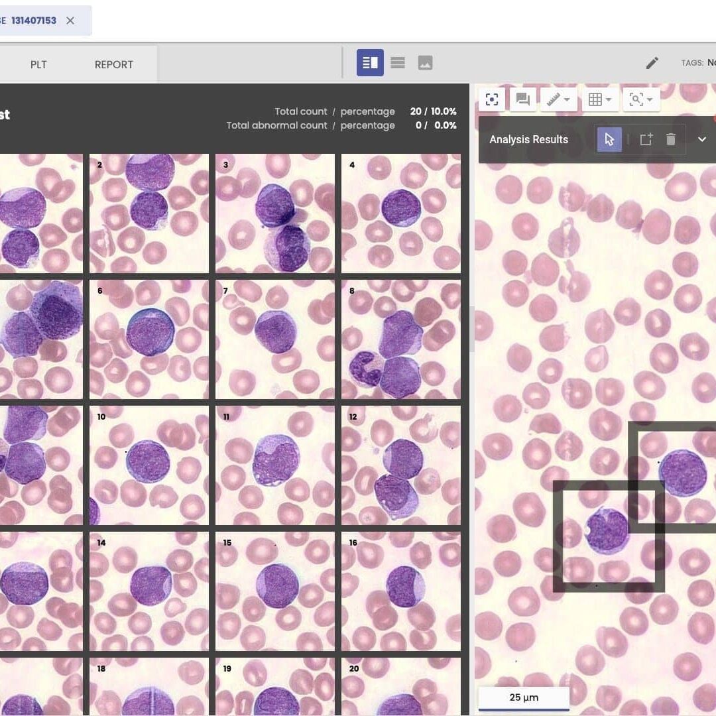Open the comments annotation tool
This screenshot has height=716, width=716.
[522, 99]
